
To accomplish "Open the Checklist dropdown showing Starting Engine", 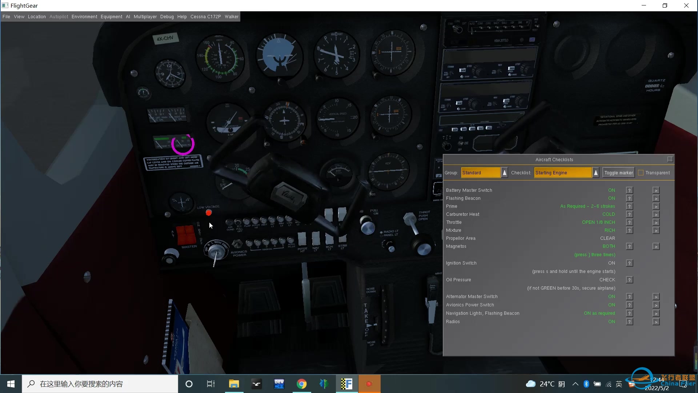I will (563, 172).
